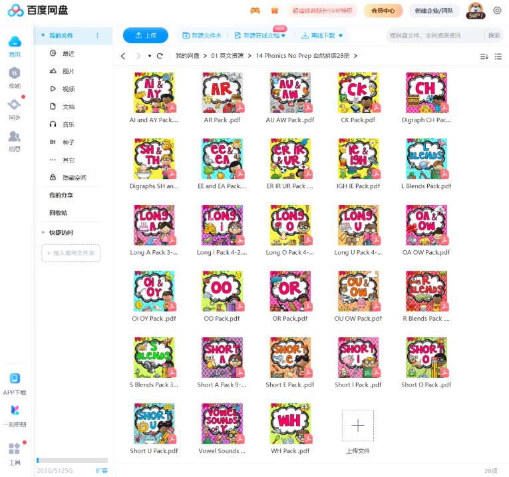The height and width of the screenshot is (477, 509).
Task: Click the gift box icon in header
Action: [275, 11]
